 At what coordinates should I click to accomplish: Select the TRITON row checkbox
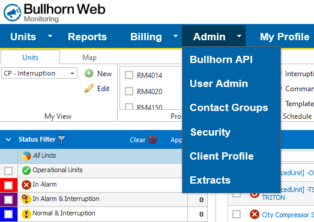coord(237,195)
